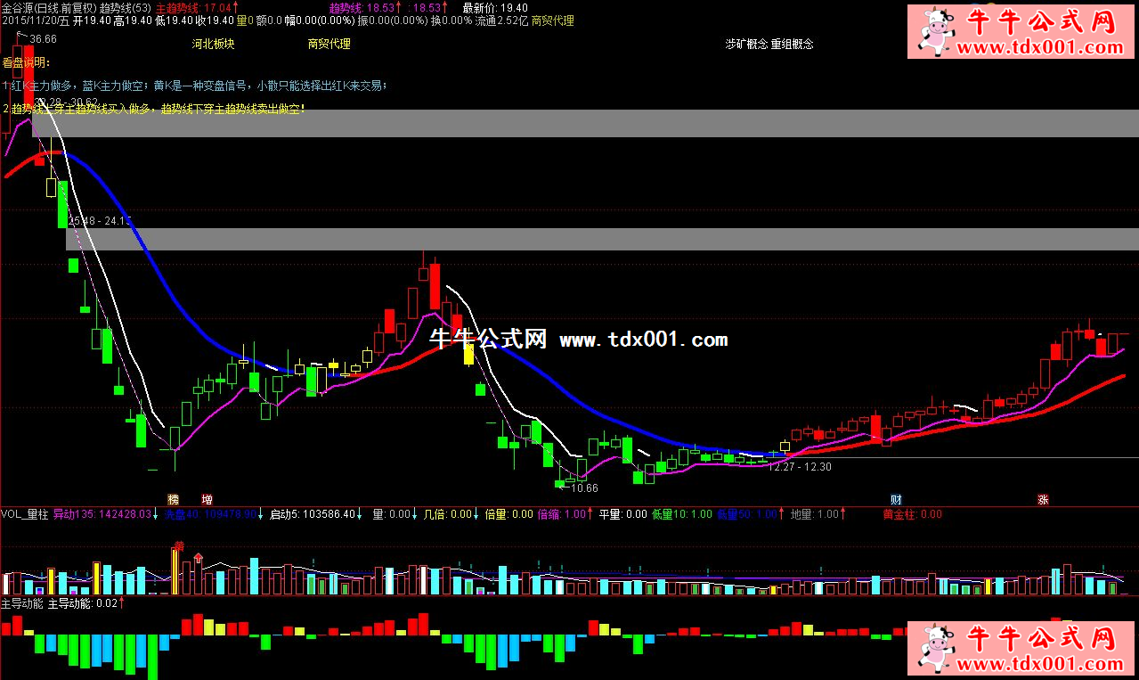Viewport: 1139px width, 680px height.
Task: Click the 36.66 high price marker
Action: tap(43, 39)
